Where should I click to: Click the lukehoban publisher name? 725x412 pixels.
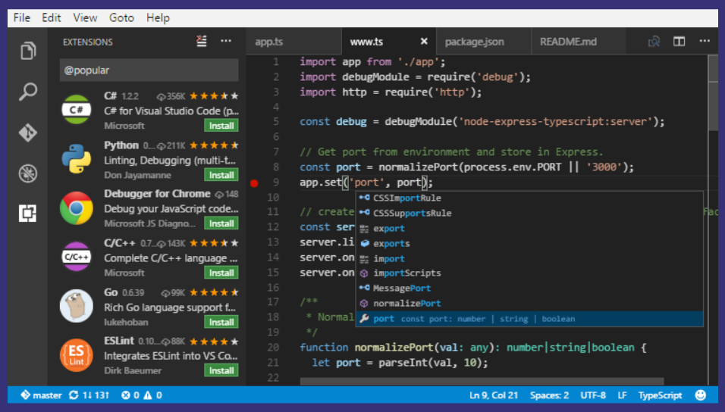pos(126,322)
